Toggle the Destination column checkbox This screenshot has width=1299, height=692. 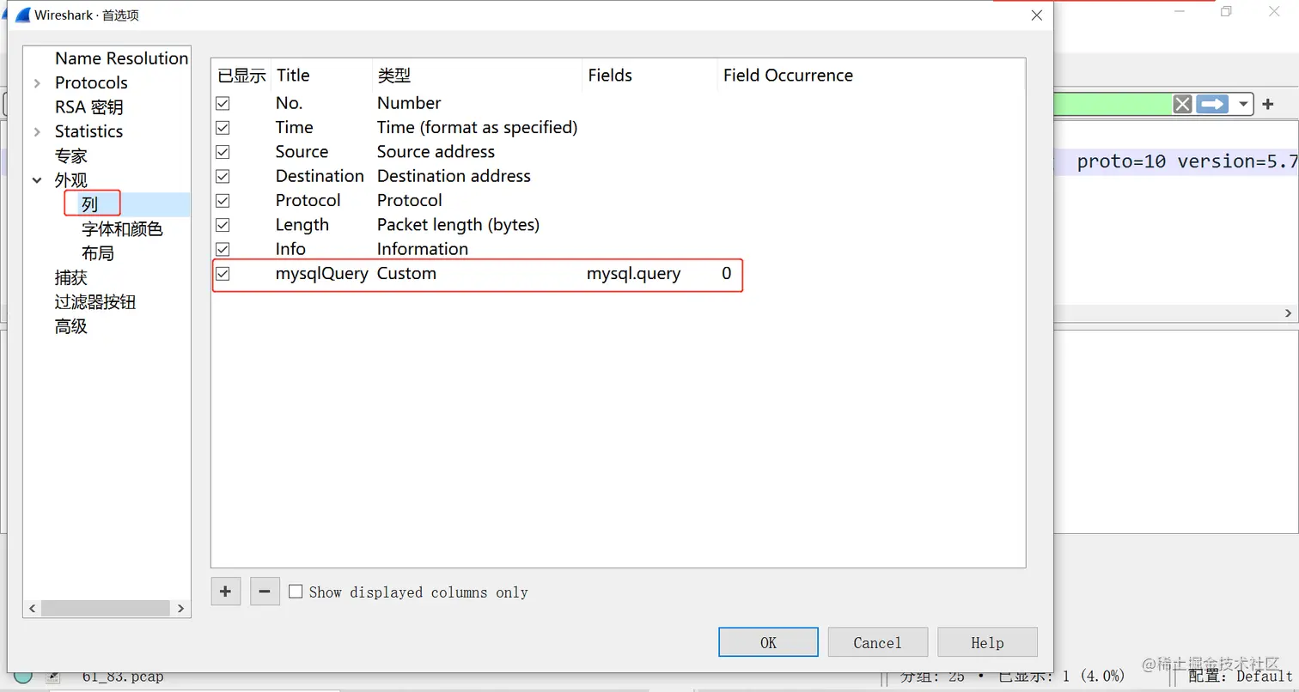[223, 176]
